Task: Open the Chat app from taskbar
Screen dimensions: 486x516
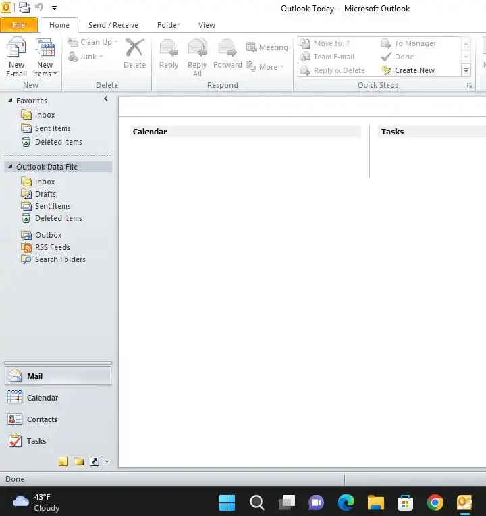Action: pyautogui.click(x=316, y=502)
